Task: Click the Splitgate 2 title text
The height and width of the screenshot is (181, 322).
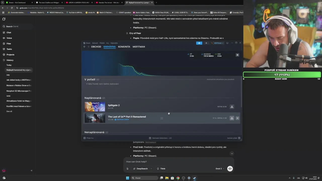Action: click(114, 105)
